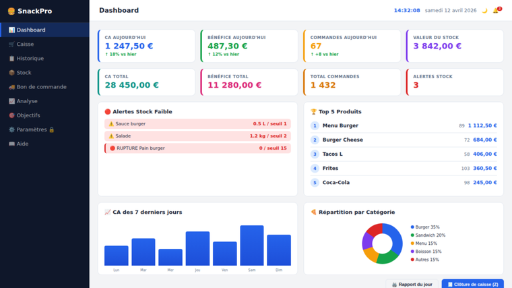Image resolution: width=512 pixels, height=288 pixels.
Task: Click the Samedi bar in CA chart
Action: [x=252, y=246]
